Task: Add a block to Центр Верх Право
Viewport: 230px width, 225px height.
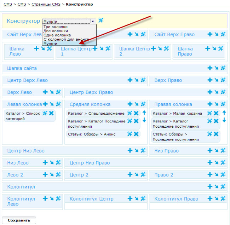Action: click(210, 92)
